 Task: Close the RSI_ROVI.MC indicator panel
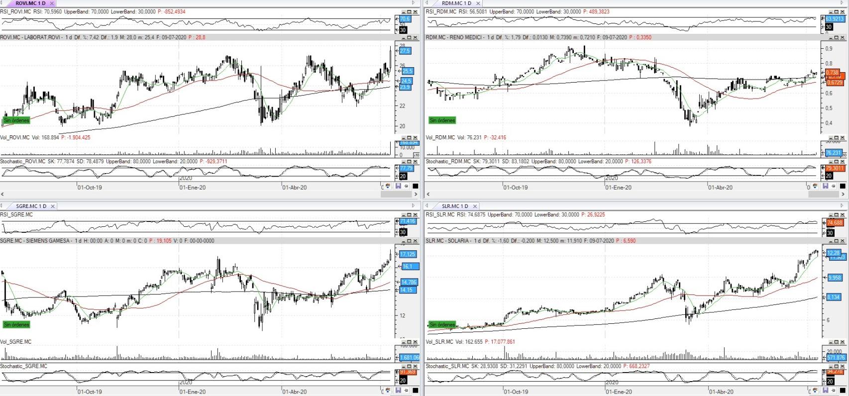click(416, 11)
